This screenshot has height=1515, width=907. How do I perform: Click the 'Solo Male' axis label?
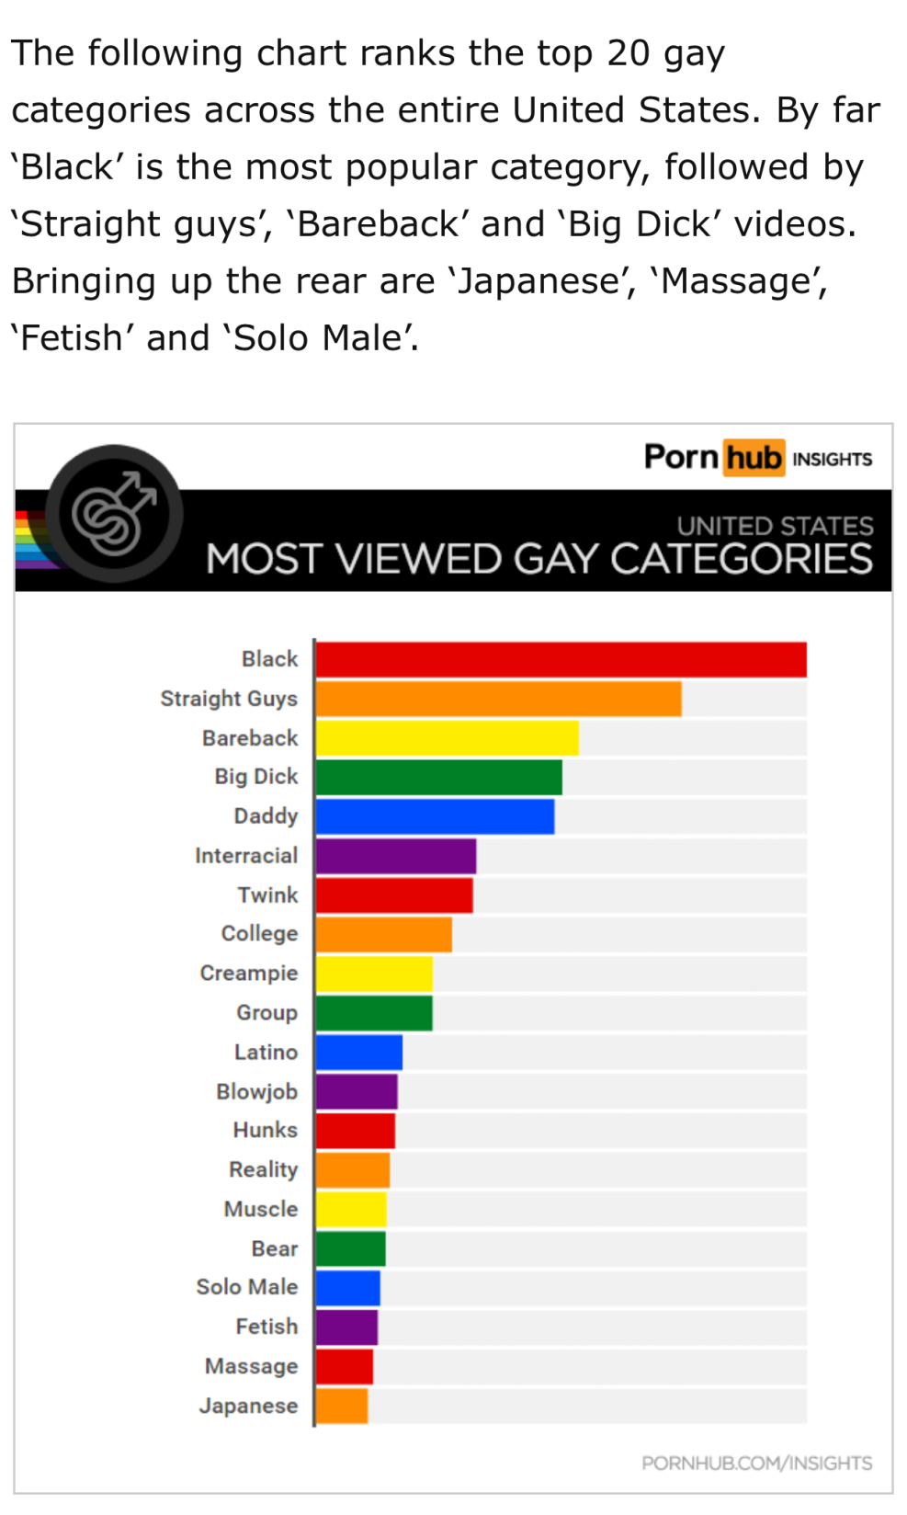point(246,1287)
